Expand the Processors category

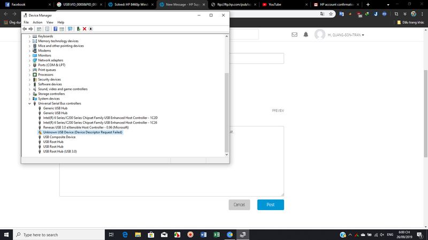click(29, 75)
